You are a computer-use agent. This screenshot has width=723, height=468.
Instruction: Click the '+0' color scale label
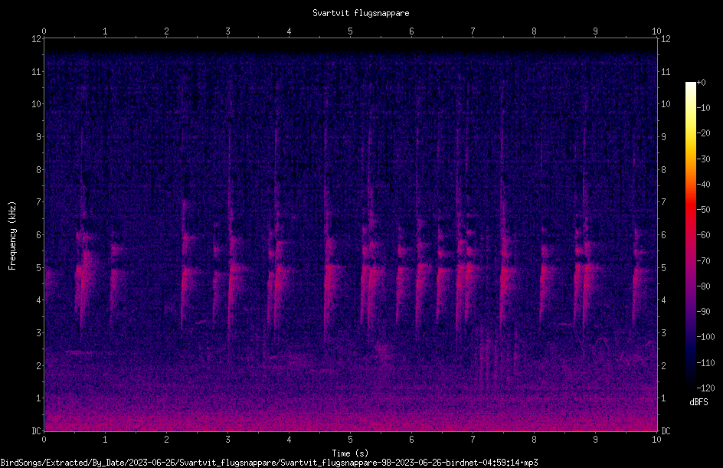point(702,83)
